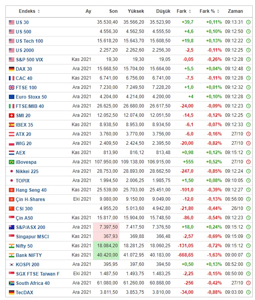The image size is (255, 300).
Task: Click green clock icon in Bank NIFTY row
Action: (248, 255)
